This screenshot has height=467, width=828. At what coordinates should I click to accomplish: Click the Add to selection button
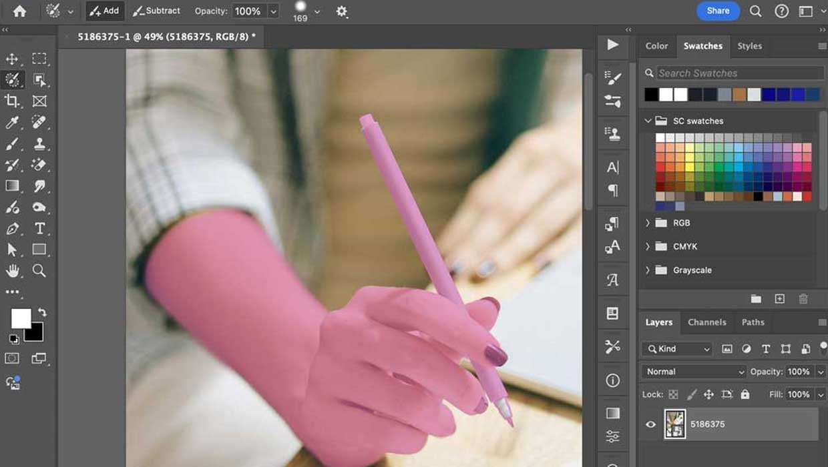pyautogui.click(x=104, y=11)
